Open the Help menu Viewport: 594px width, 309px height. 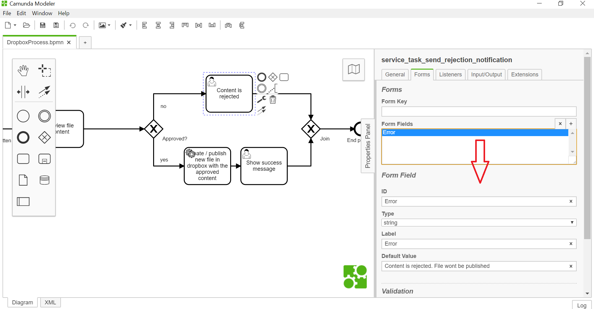(64, 13)
